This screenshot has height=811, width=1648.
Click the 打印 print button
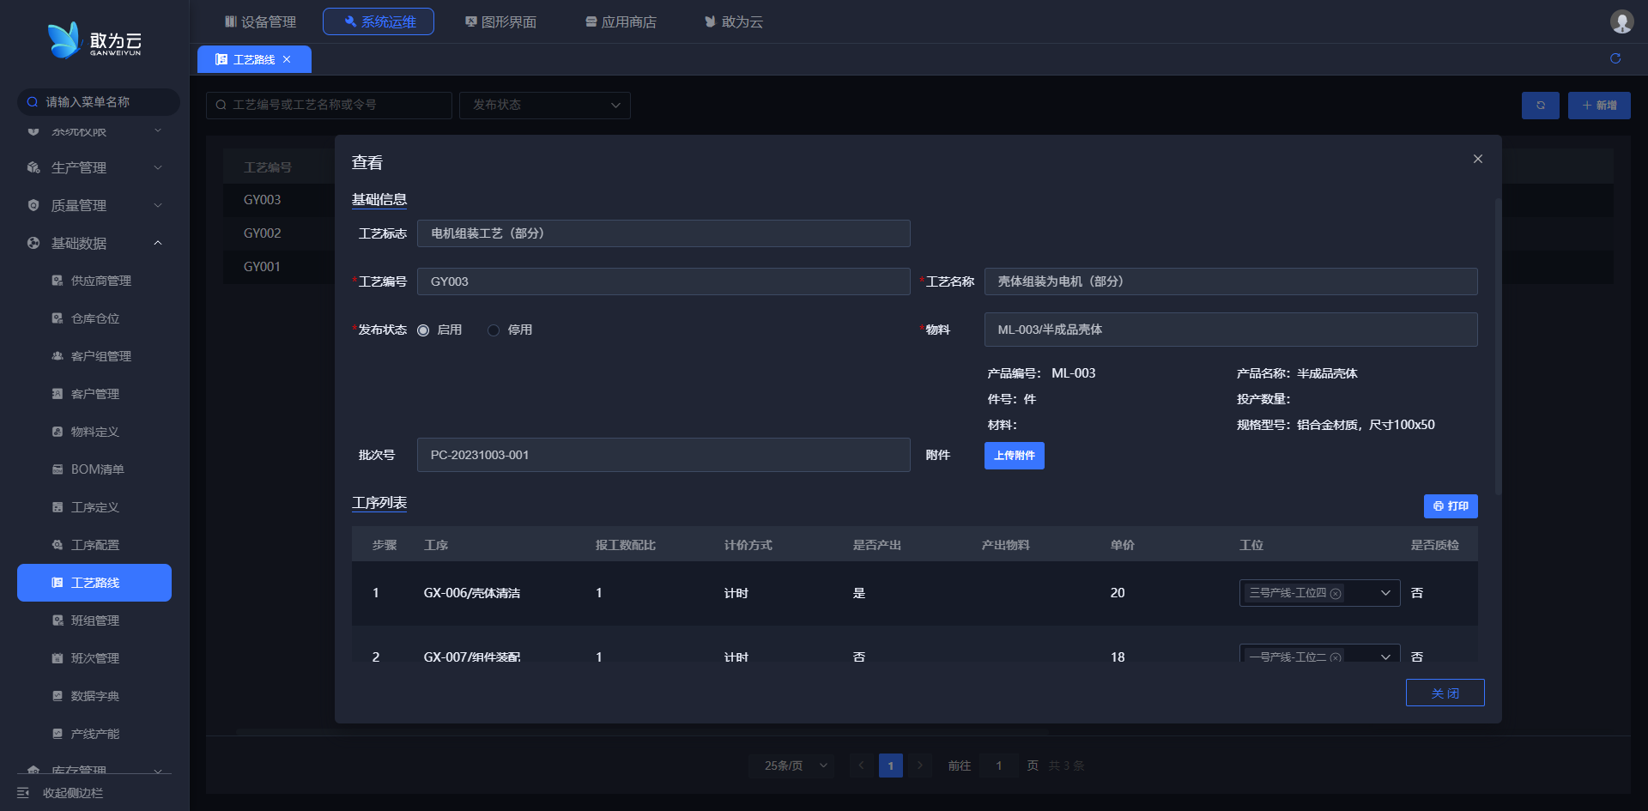tap(1450, 506)
